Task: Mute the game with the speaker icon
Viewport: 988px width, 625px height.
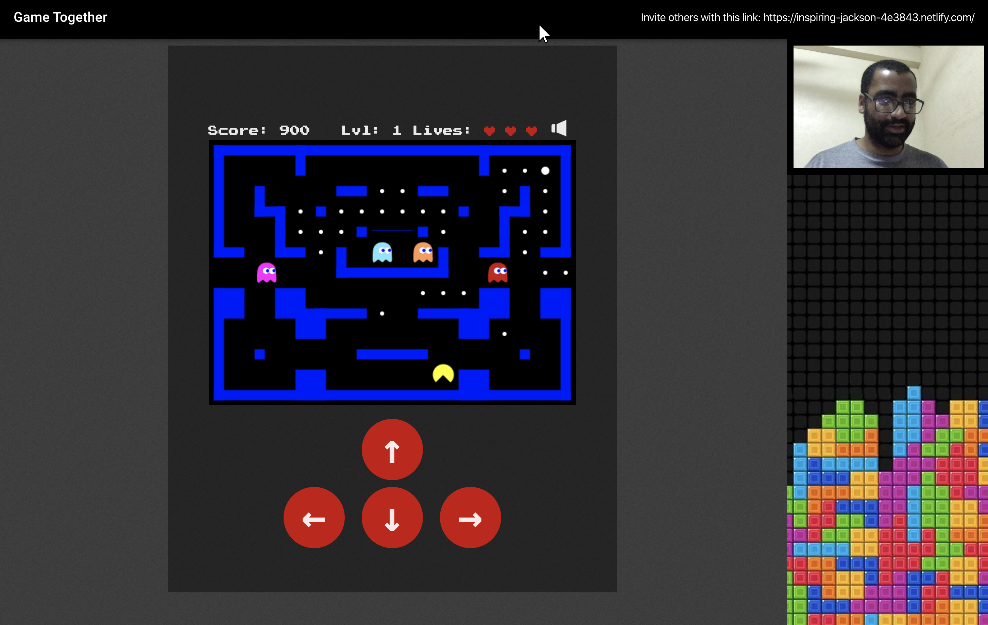Action: [559, 129]
